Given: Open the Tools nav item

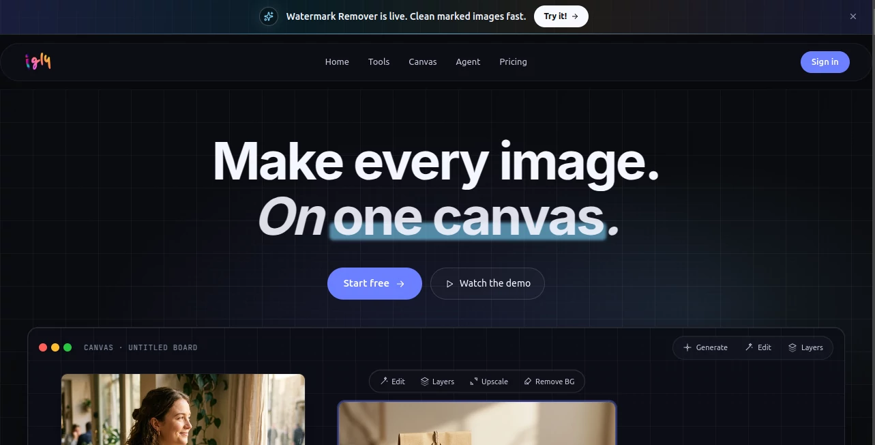Looking at the screenshot, I should point(379,61).
